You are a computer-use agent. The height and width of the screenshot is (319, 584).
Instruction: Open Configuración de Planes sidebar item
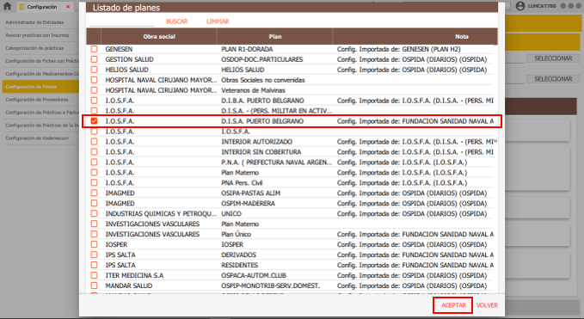coord(40,87)
